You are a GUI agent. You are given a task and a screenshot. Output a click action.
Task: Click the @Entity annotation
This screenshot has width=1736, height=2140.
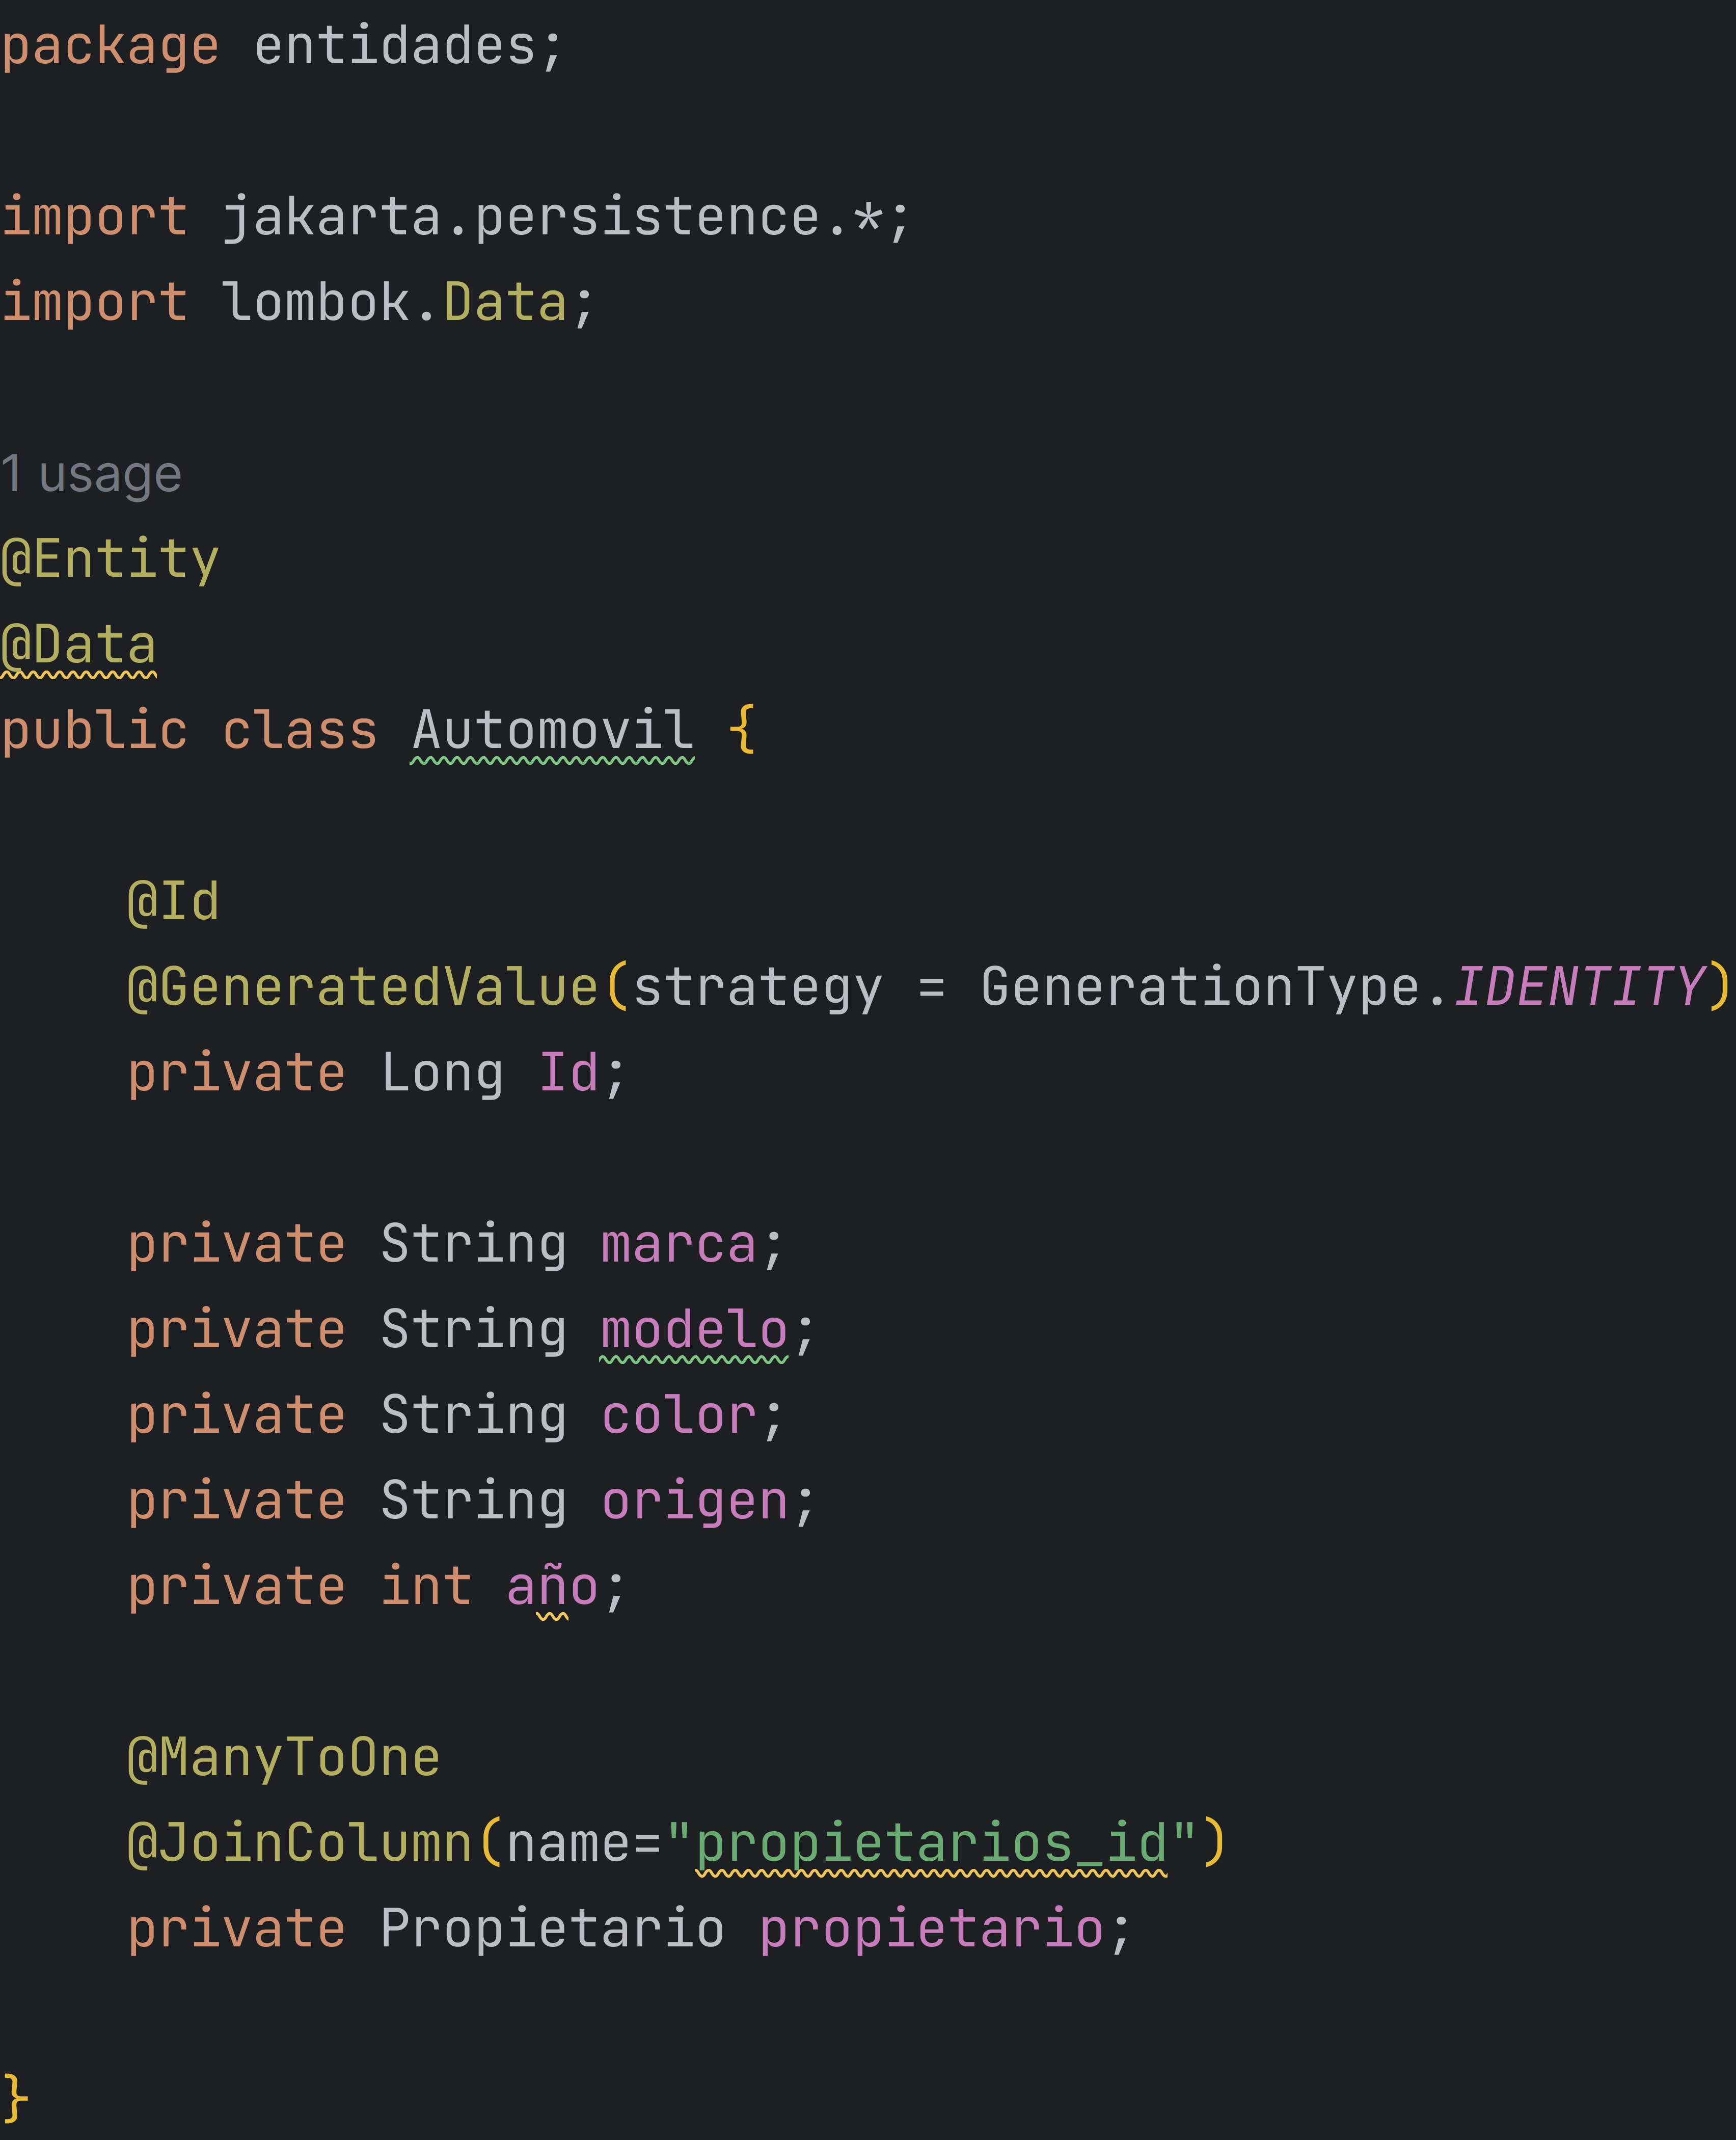tap(110, 559)
